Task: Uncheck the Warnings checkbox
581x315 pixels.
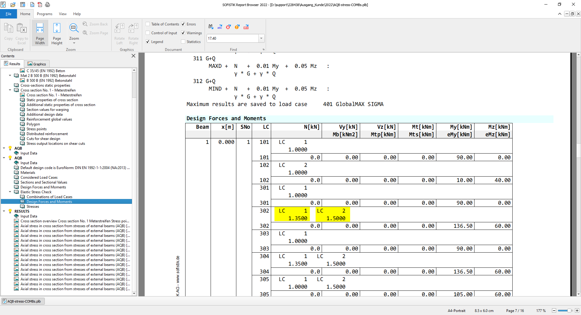Action: pos(183,33)
